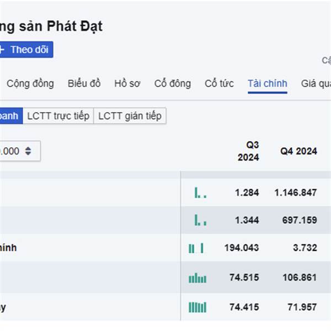
Task: Switch to LCTT gián tiếp report
Action: coord(130,116)
